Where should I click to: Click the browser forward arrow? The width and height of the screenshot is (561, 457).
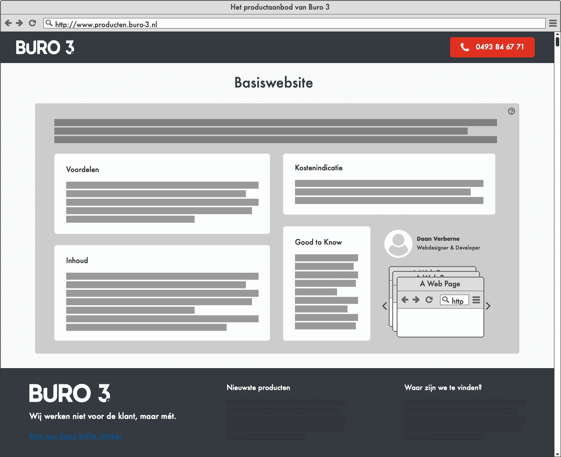20,23
